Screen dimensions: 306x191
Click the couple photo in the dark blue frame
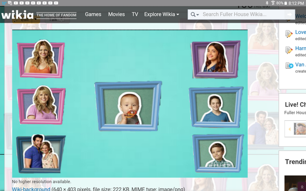(x=41, y=154)
